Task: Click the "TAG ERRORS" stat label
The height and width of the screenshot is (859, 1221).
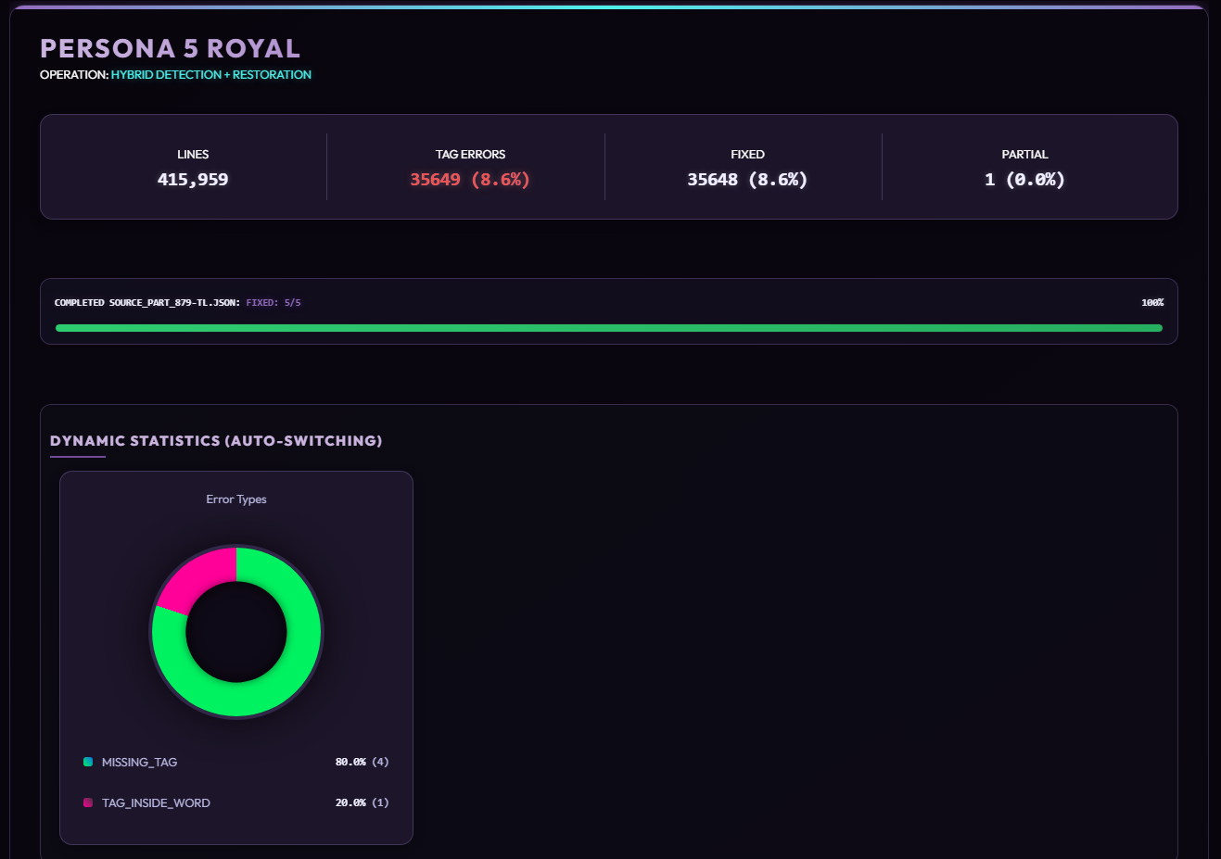Action: click(x=470, y=154)
